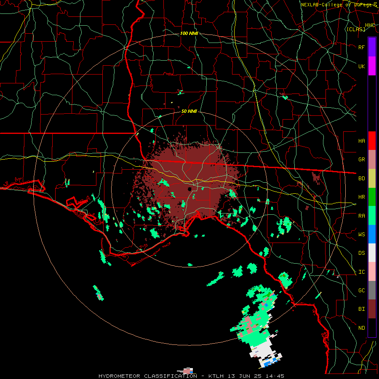Click the magenta UK legend color swatch
379x379 pixels.
point(372,66)
